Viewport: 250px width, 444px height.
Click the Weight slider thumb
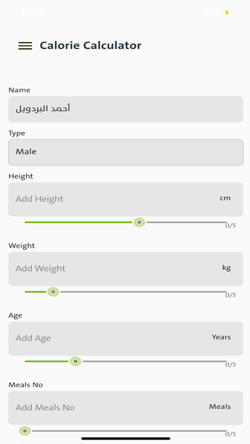click(x=53, y=292)
